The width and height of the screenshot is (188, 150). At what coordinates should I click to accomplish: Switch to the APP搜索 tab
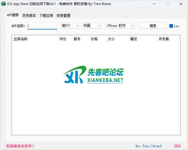(13, 15)
